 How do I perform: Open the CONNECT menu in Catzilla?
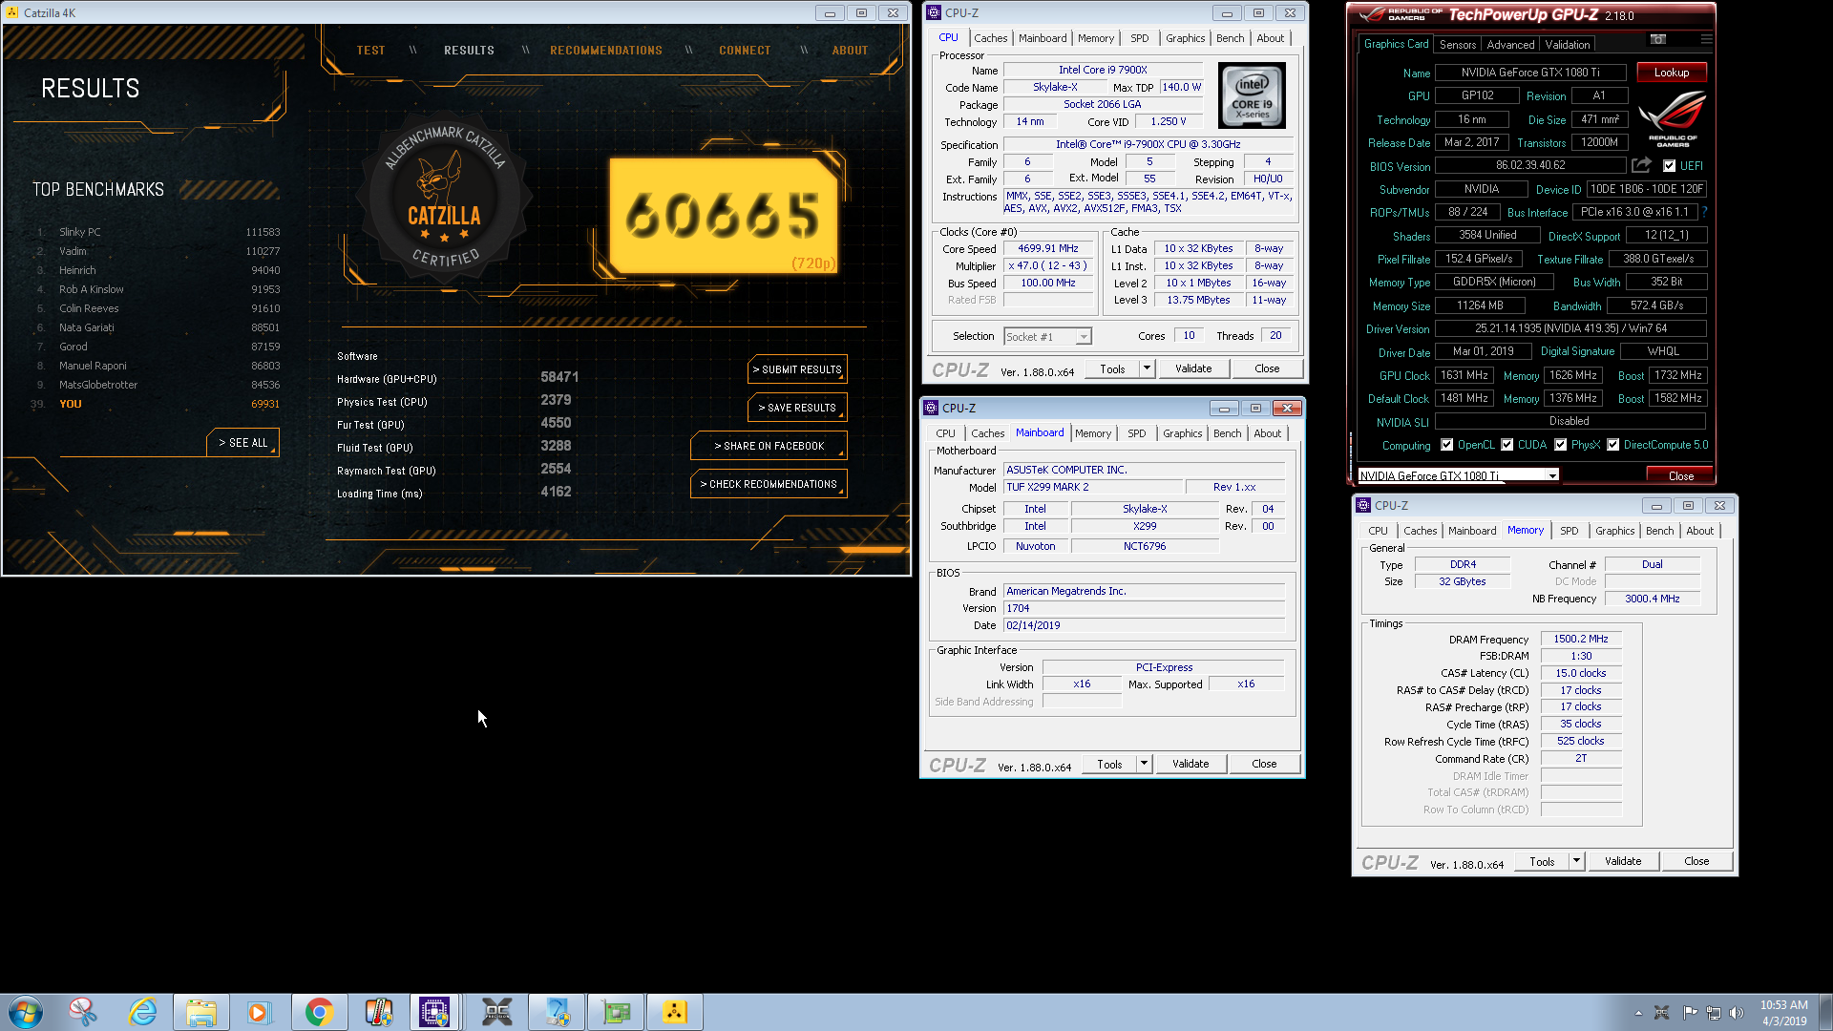click(x=745, y=51)
